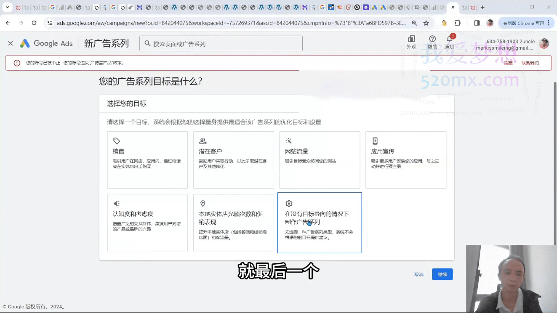Click the 取消 cancel link
The width and height of the screenshot is (557, 313).
418,274
